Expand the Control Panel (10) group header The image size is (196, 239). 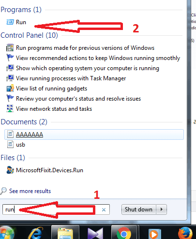(x=29, y=35)
